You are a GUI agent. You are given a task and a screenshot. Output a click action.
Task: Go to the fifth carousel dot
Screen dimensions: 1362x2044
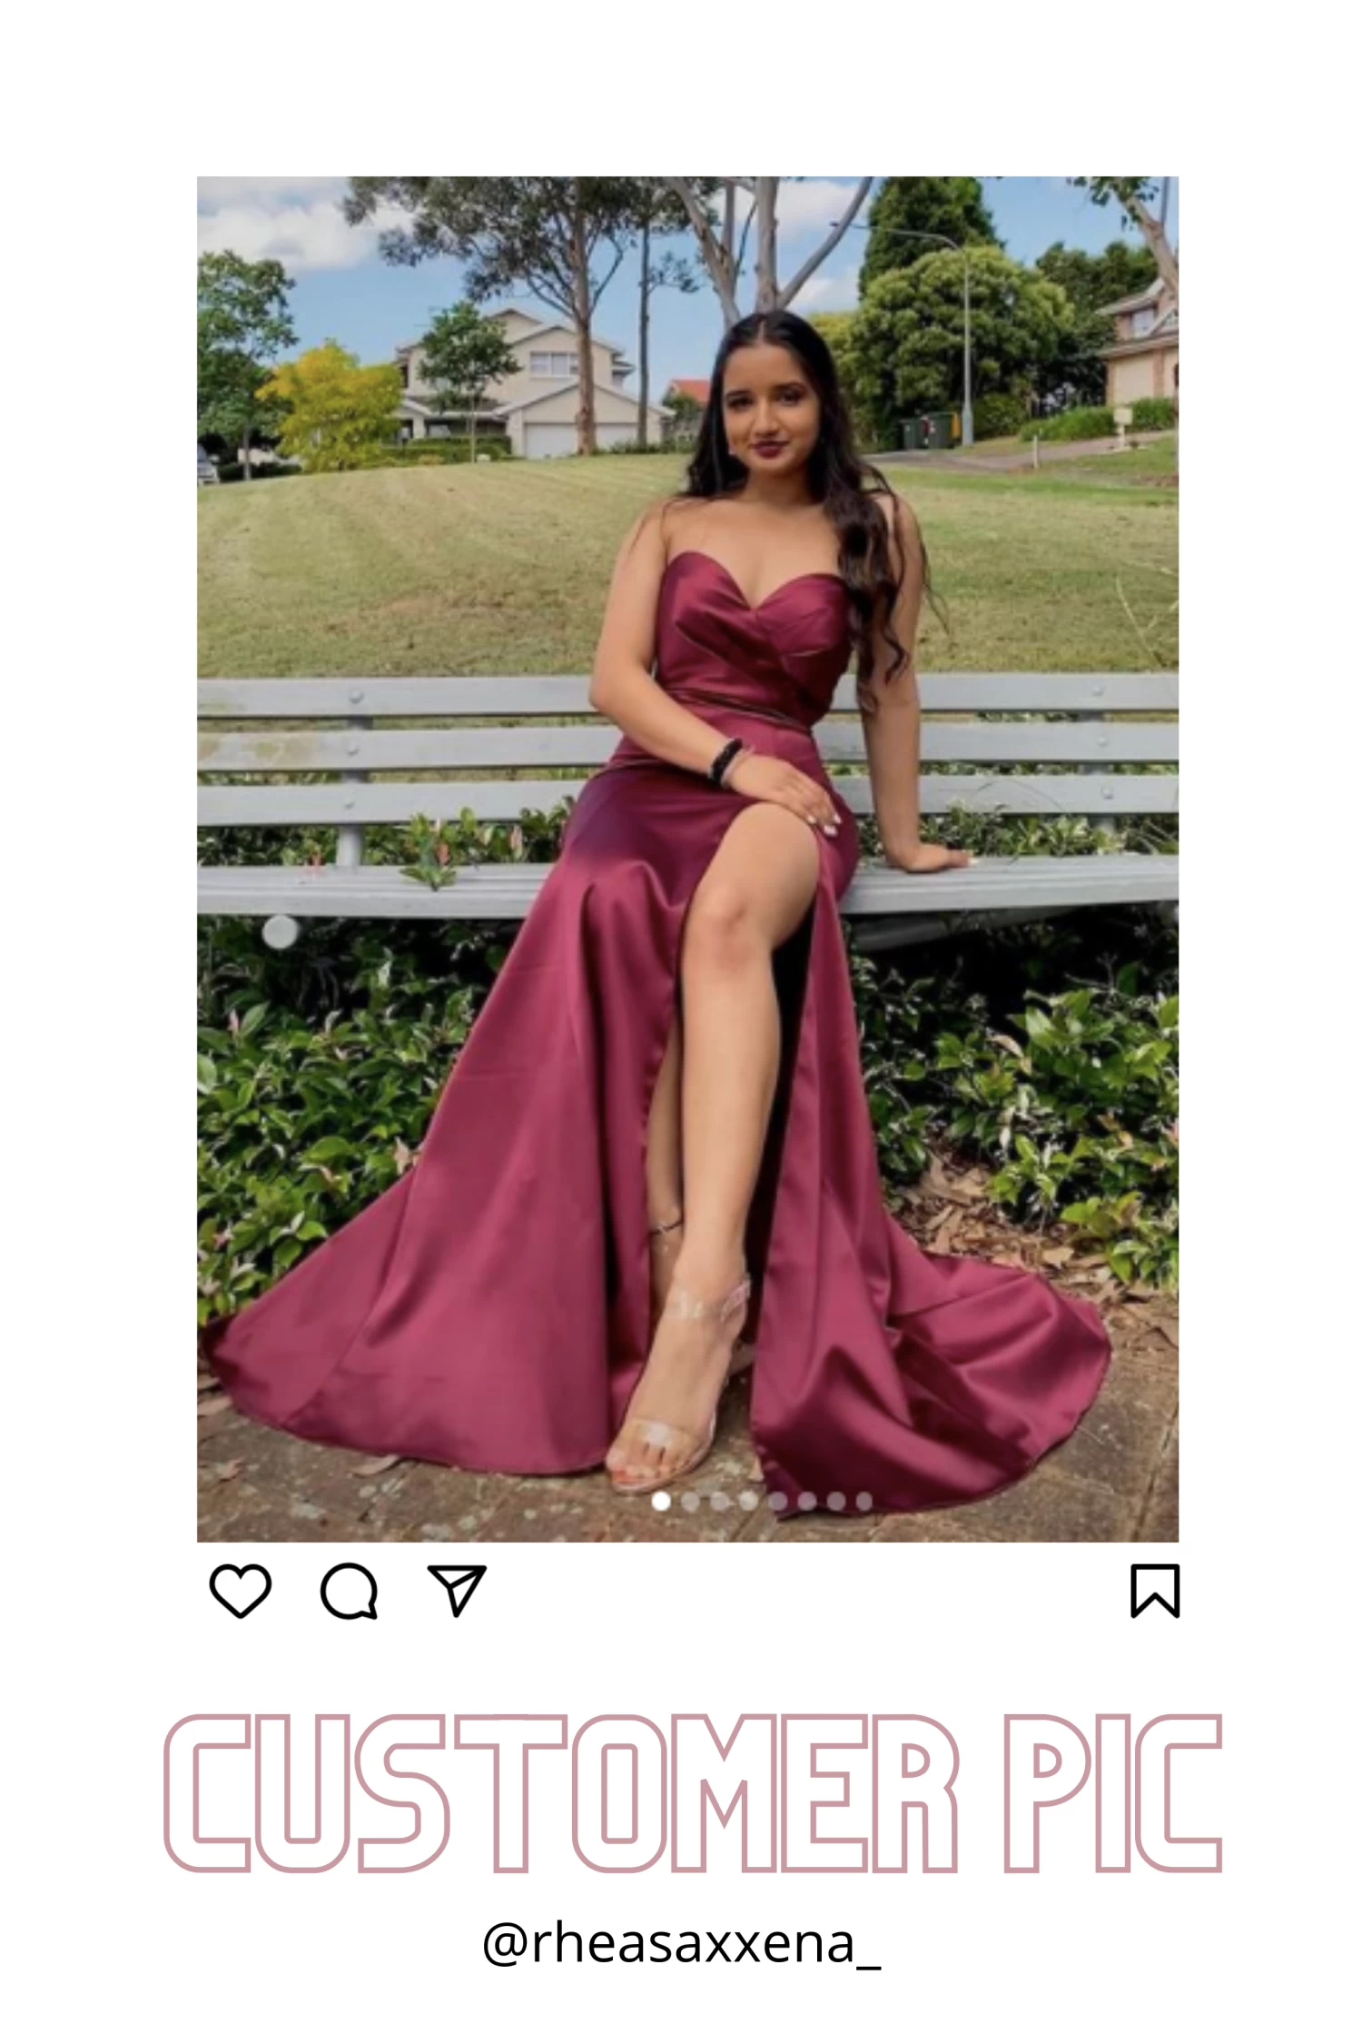point(777,1502)
